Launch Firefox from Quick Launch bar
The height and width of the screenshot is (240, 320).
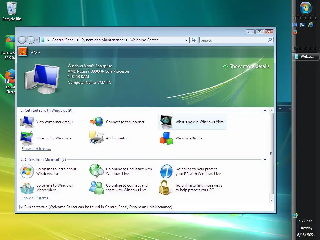pyautogui.click(x=295, y=32)
